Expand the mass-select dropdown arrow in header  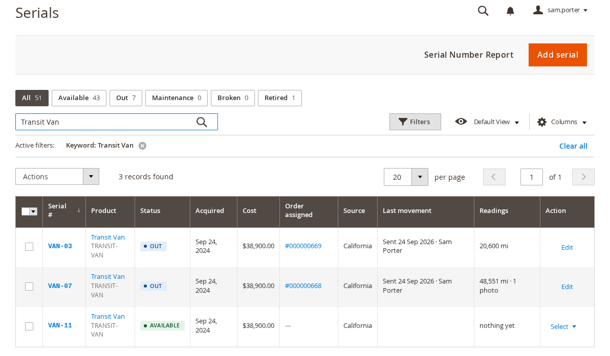(x=33, y=211)
